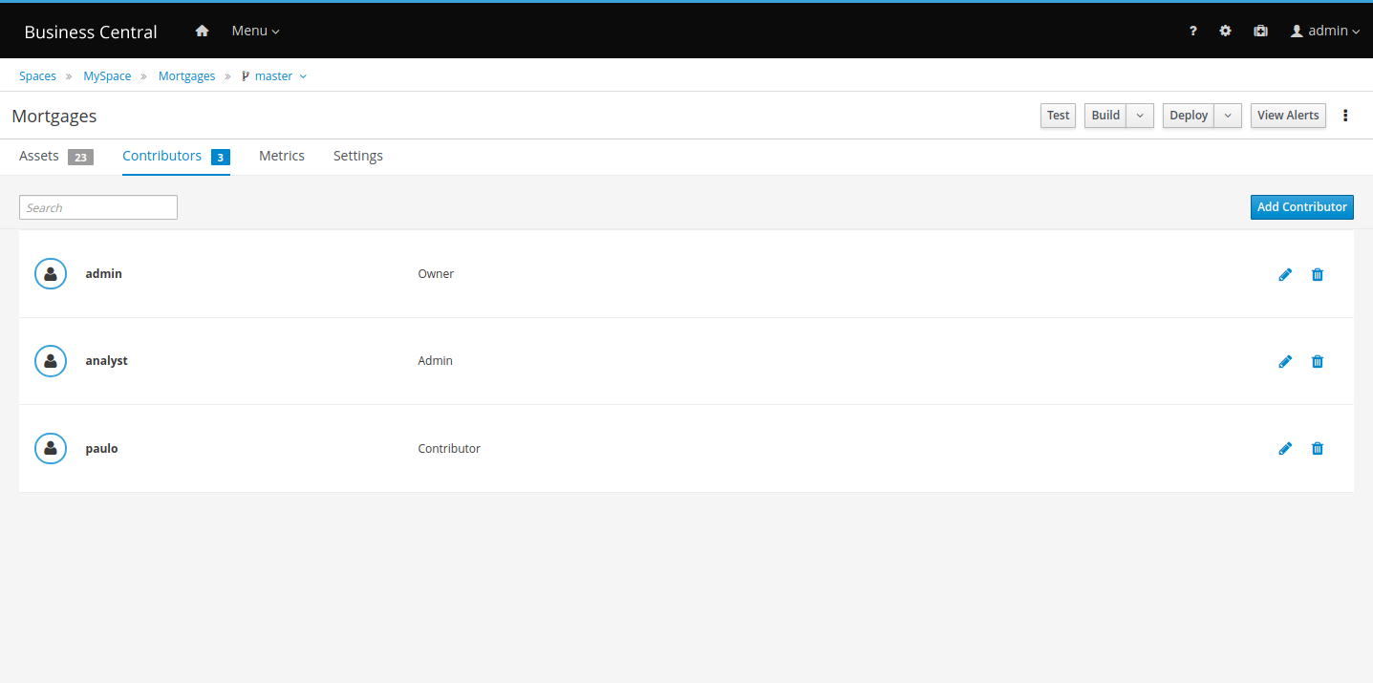Click the contributor Search field
The width and height of the screenshot is (1373, 683).
98,207
